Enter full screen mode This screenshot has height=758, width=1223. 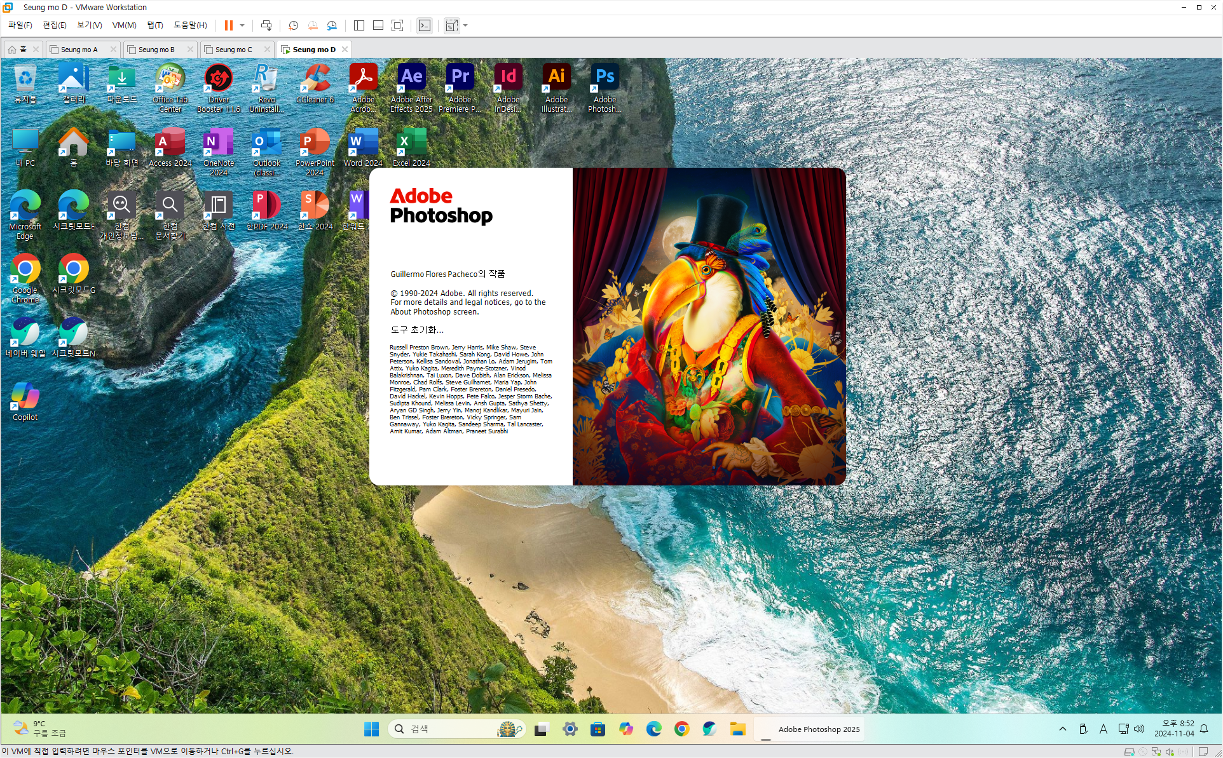click(397, 25)
